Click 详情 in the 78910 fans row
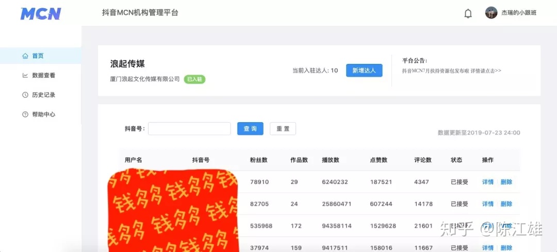 click(488, 182)
